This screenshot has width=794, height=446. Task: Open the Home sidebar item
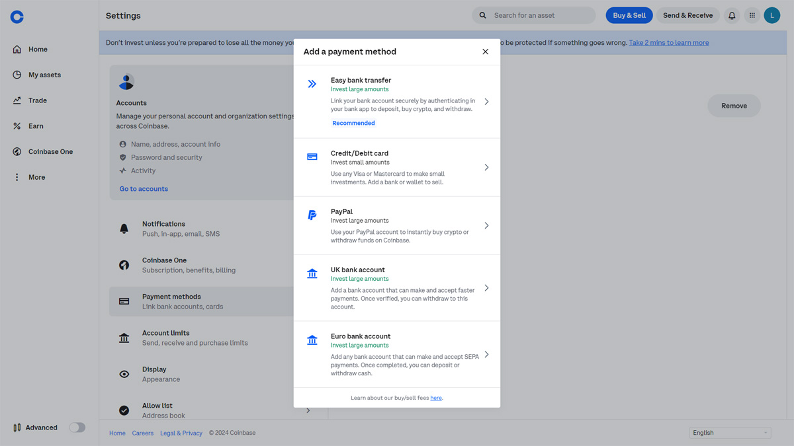point(49,49)
